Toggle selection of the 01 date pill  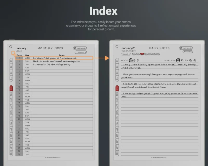(x=142, y=54)
